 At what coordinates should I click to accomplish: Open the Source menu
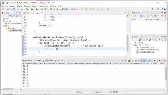tap(12, 6)
